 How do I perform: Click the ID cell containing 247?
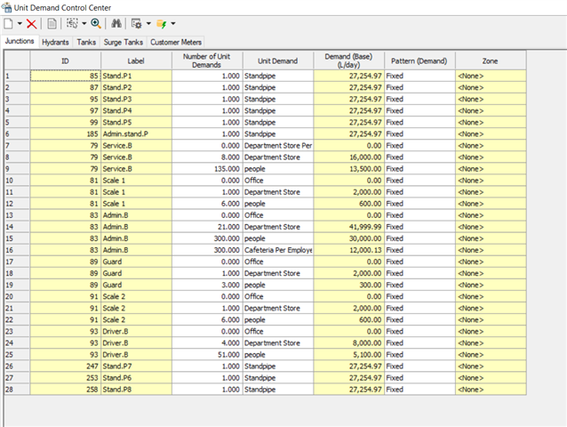[x=65, y=367]
